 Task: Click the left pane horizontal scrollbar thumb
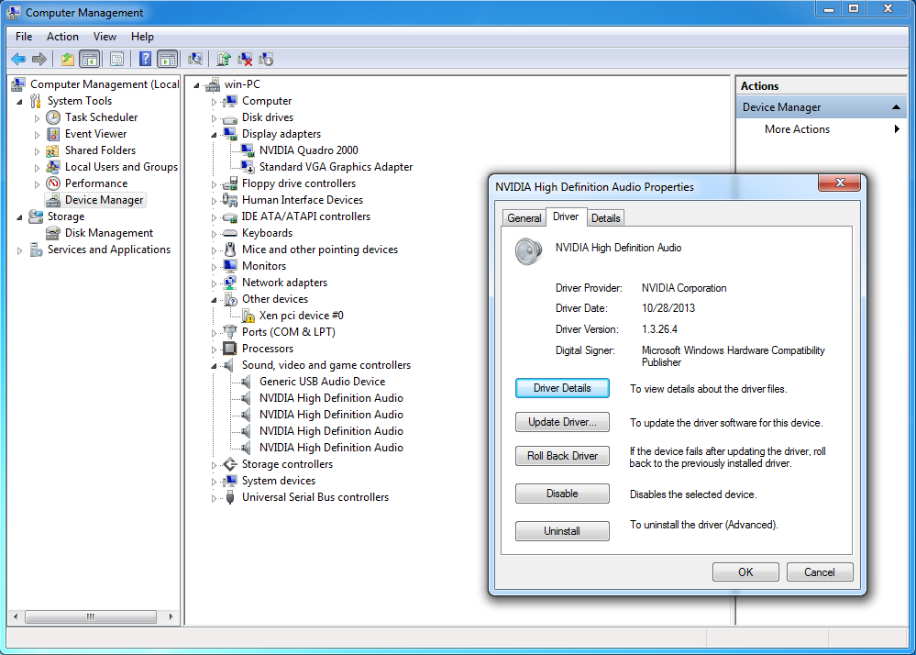pos(91,616)
